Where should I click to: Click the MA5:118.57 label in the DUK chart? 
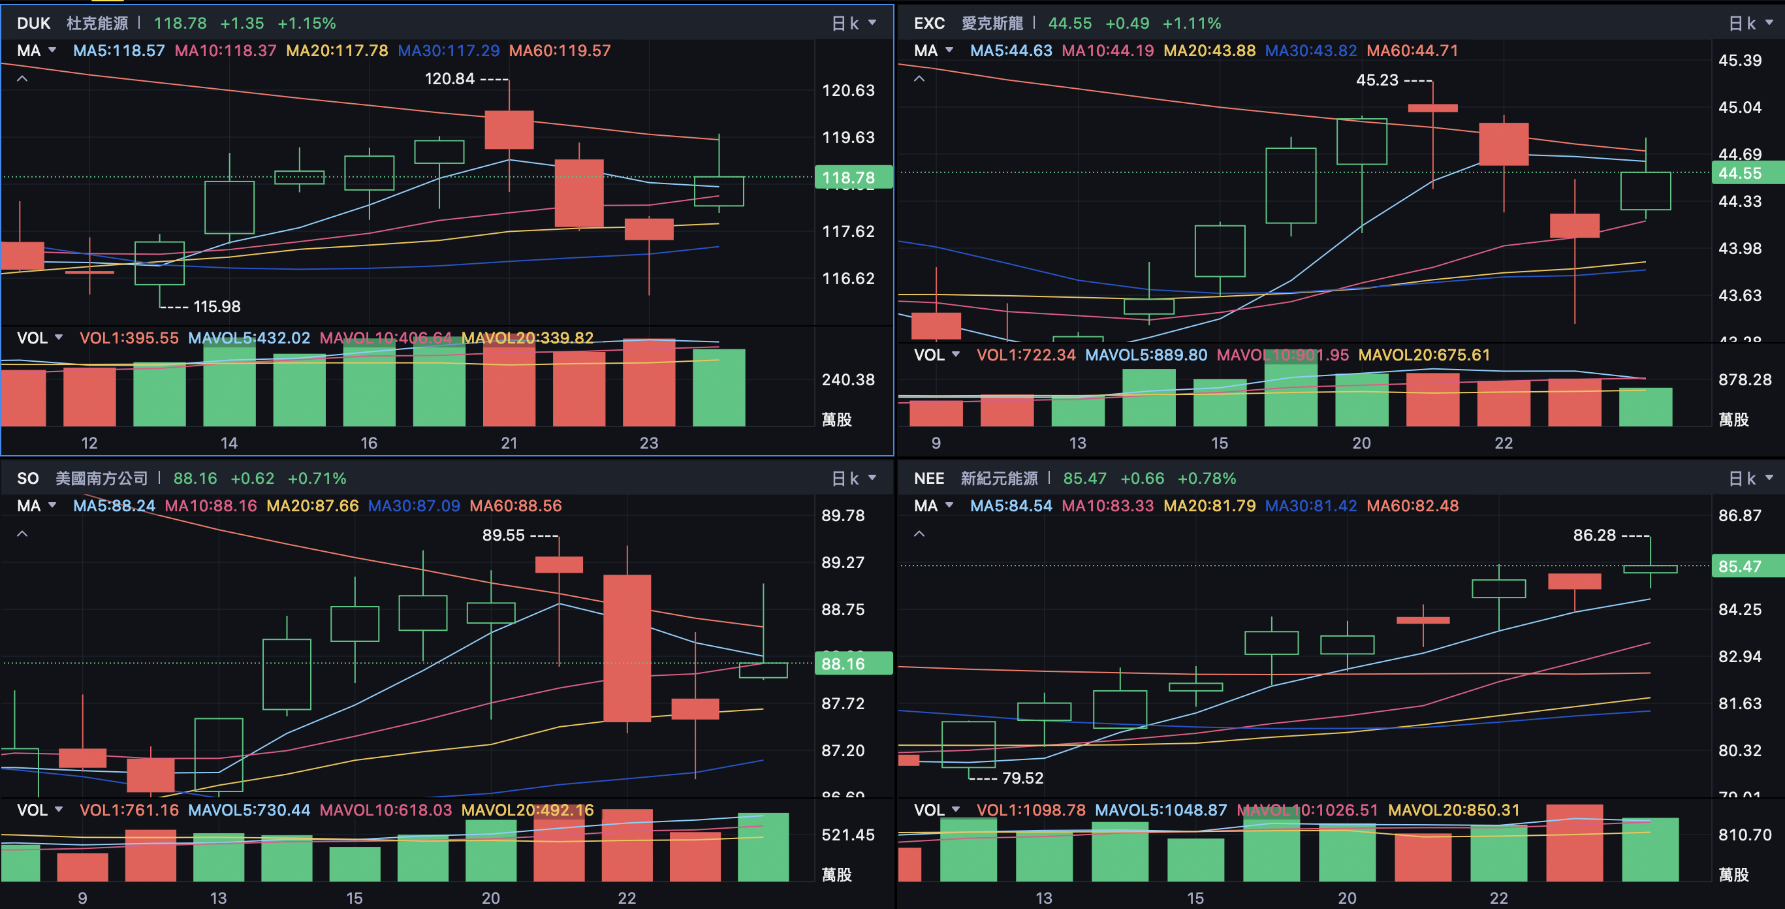[118, 50]
